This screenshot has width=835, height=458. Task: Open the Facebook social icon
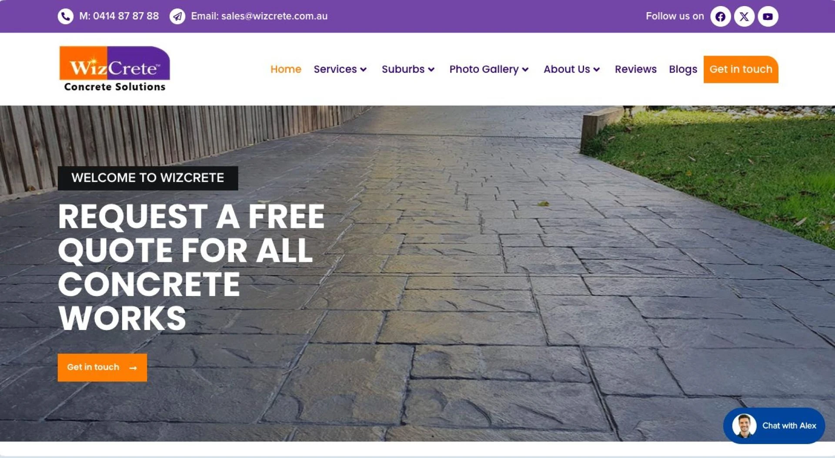(720, 16)
